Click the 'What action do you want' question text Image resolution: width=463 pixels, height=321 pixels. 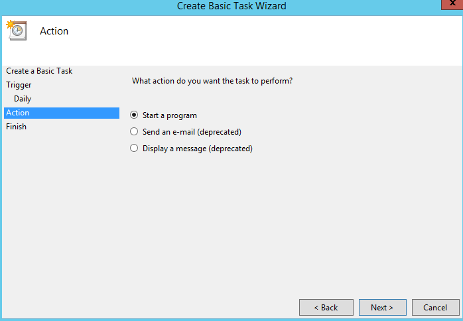click(212, 81)
